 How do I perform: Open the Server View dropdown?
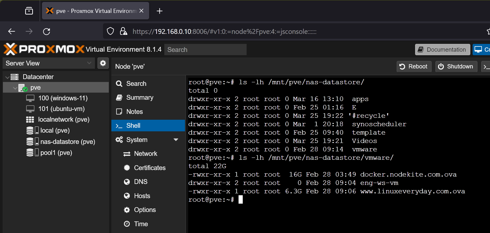(49, 63)
